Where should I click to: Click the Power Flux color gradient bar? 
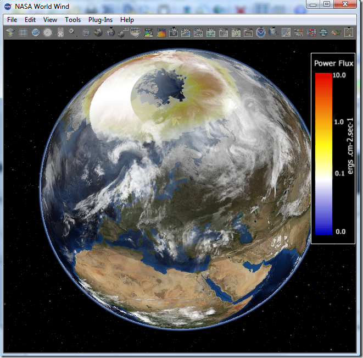pos(323,154)
